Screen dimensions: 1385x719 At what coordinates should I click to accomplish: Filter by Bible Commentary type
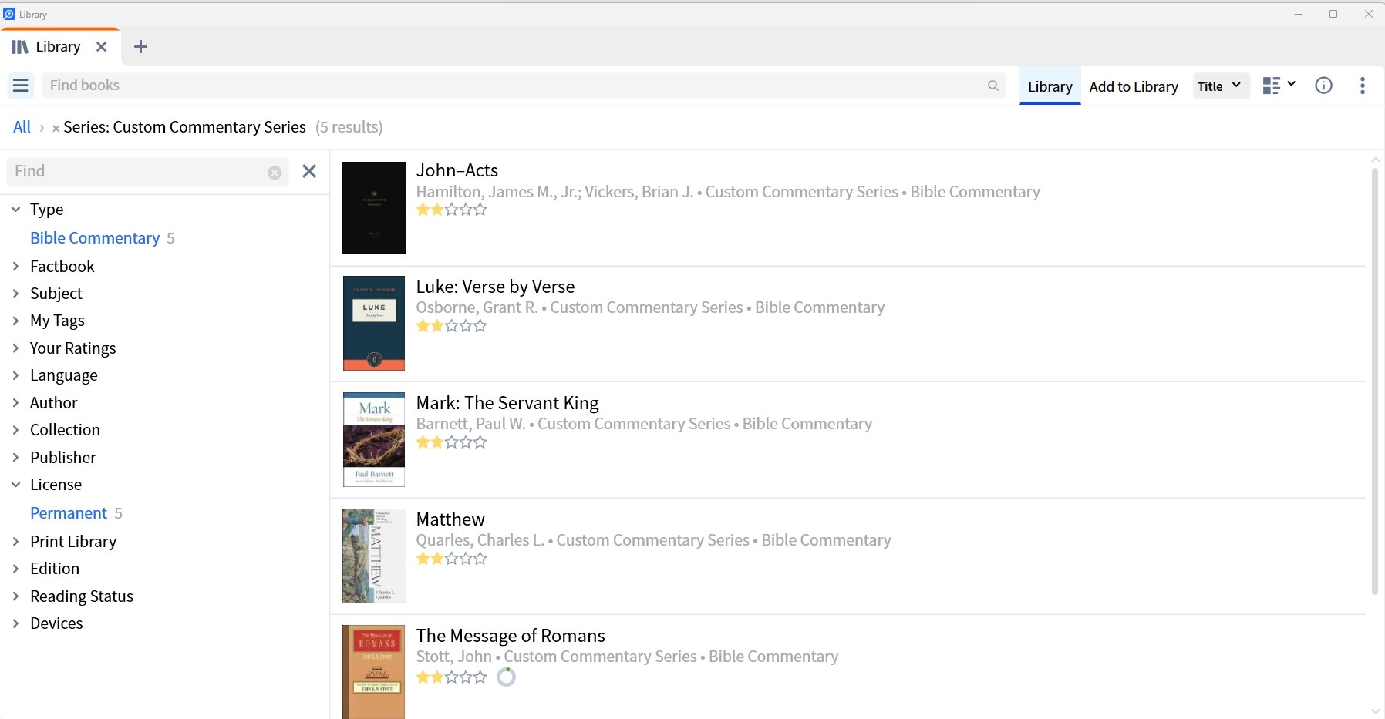(95, 238)
